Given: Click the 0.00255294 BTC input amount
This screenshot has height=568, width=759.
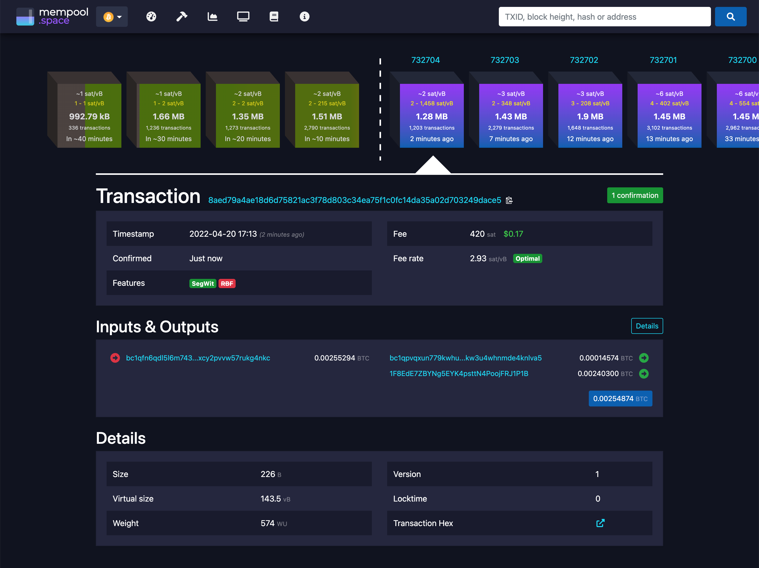Looking at the screenshot, I should (x=342, y=358).
